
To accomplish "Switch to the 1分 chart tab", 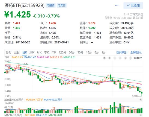I will coord(104,52).
